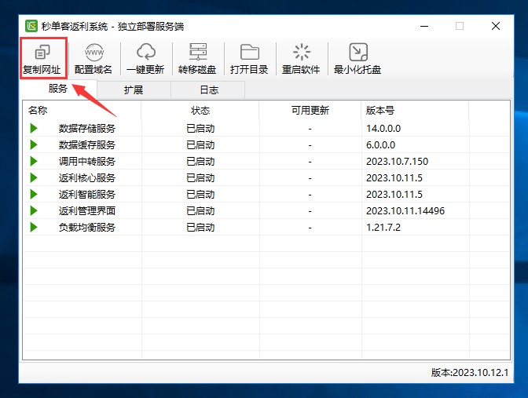Click 已启动 status of 负载均衡服务
528x398 pixels.
point(200,228)
